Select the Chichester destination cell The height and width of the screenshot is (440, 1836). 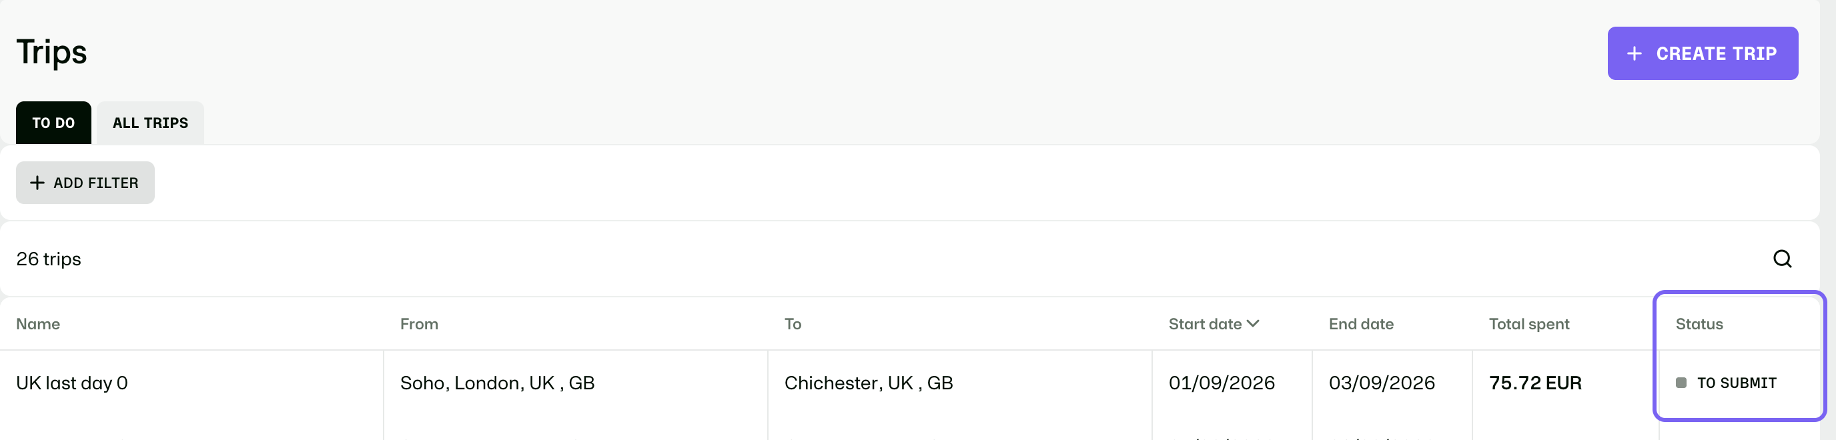(x=867, y=383)
